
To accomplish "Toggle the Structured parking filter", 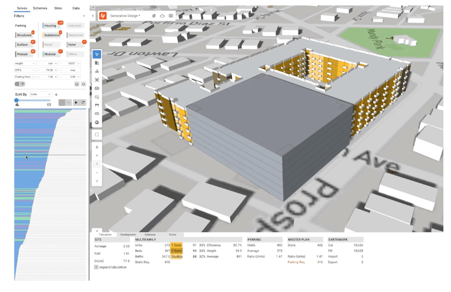I will coord(24,35).
